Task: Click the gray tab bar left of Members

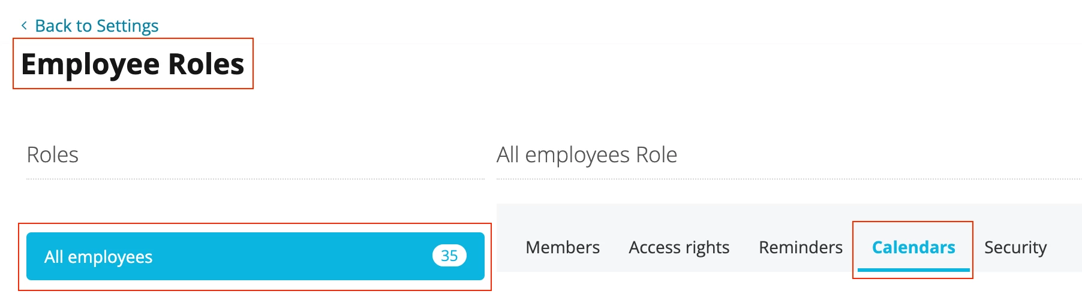Action: point(510,238)
